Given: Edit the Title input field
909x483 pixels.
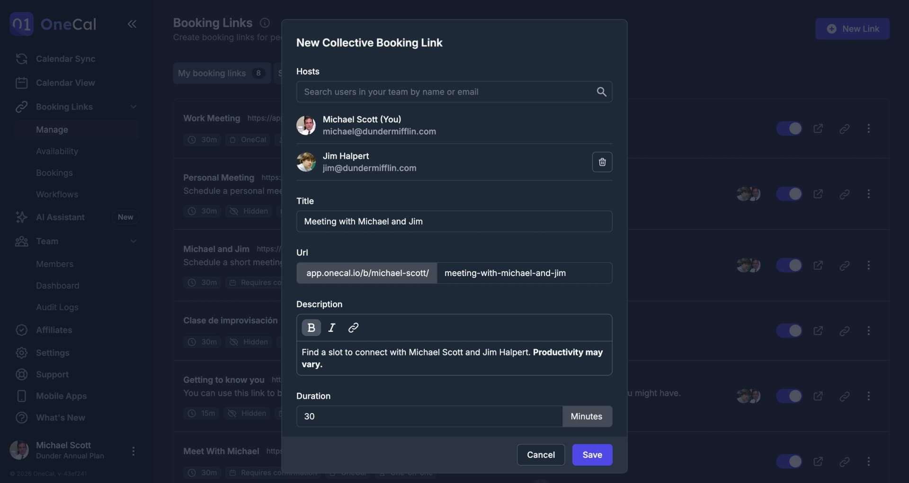Looking at the screenshot, I should (x=454, y=221).
